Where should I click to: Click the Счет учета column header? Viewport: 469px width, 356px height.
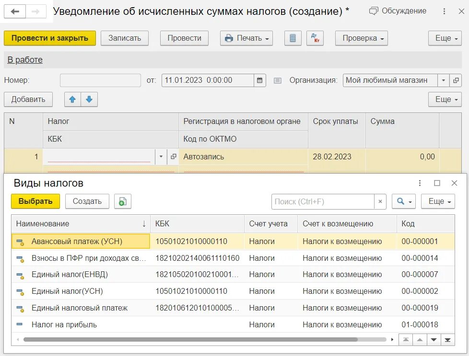click(271, 224)
